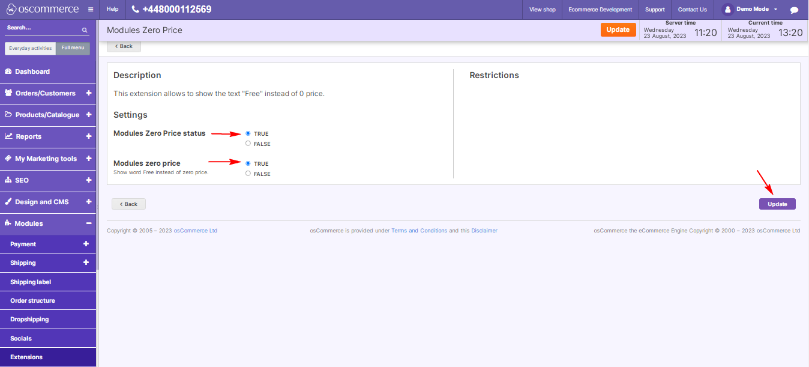Click the osCommerce logo icon
Screen dimensions: 809x367
tap(10, 9)
